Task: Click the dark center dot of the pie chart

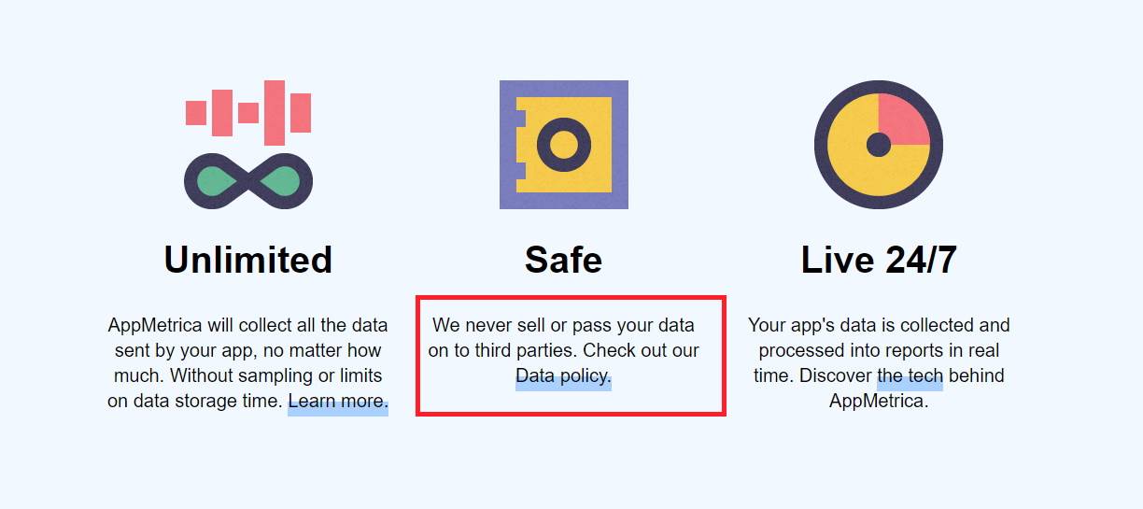Action: (x=879, y=145)
